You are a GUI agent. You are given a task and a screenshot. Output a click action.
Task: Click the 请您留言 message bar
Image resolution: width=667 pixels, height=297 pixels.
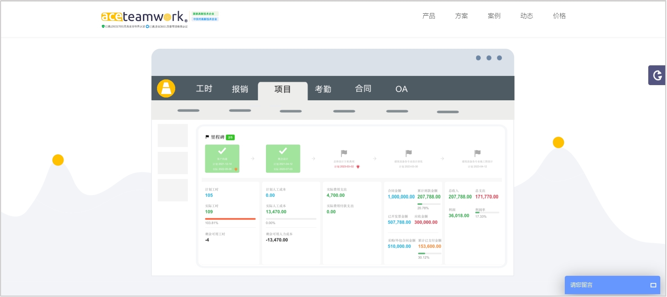tap(601, 285)
